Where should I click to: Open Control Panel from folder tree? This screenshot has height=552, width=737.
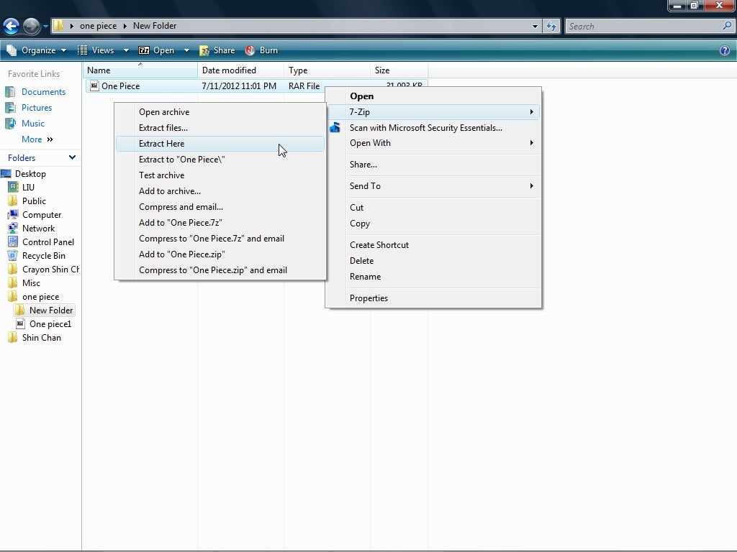(48, 242)
